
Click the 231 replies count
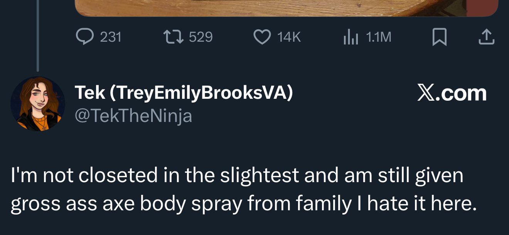click(111, 37)
